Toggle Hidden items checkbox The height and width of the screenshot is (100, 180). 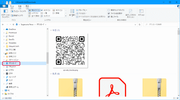point(113,17)
